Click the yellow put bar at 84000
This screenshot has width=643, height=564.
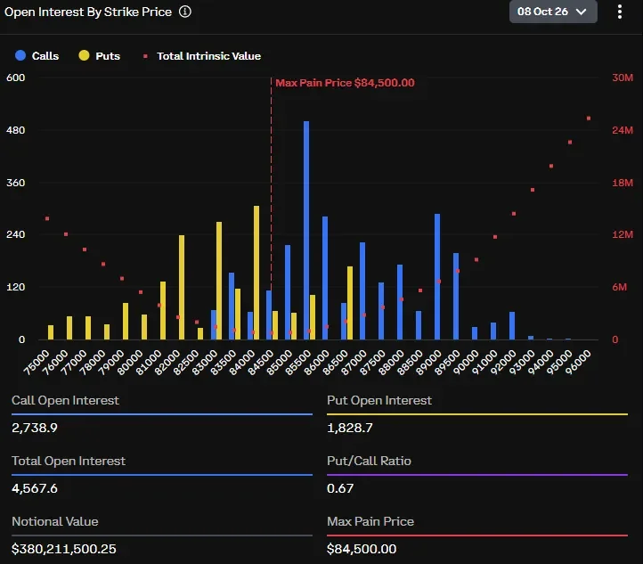tap(256, 273)
